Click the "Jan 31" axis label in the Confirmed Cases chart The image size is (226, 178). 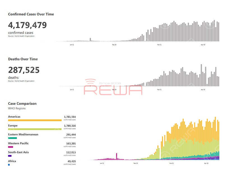pyautogui.click(x=72, y=45)
